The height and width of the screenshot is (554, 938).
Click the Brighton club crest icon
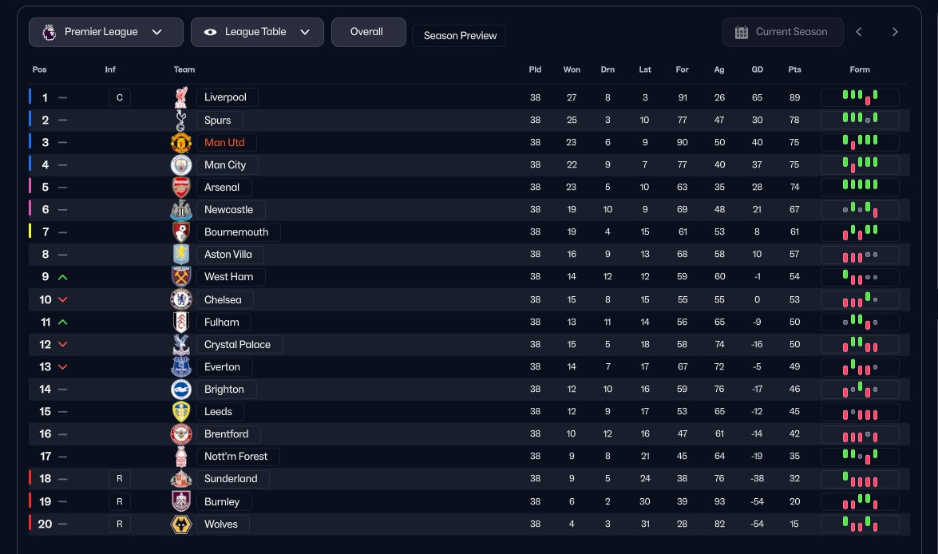coord(181,390)
